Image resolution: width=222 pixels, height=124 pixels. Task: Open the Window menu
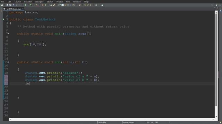77,2
